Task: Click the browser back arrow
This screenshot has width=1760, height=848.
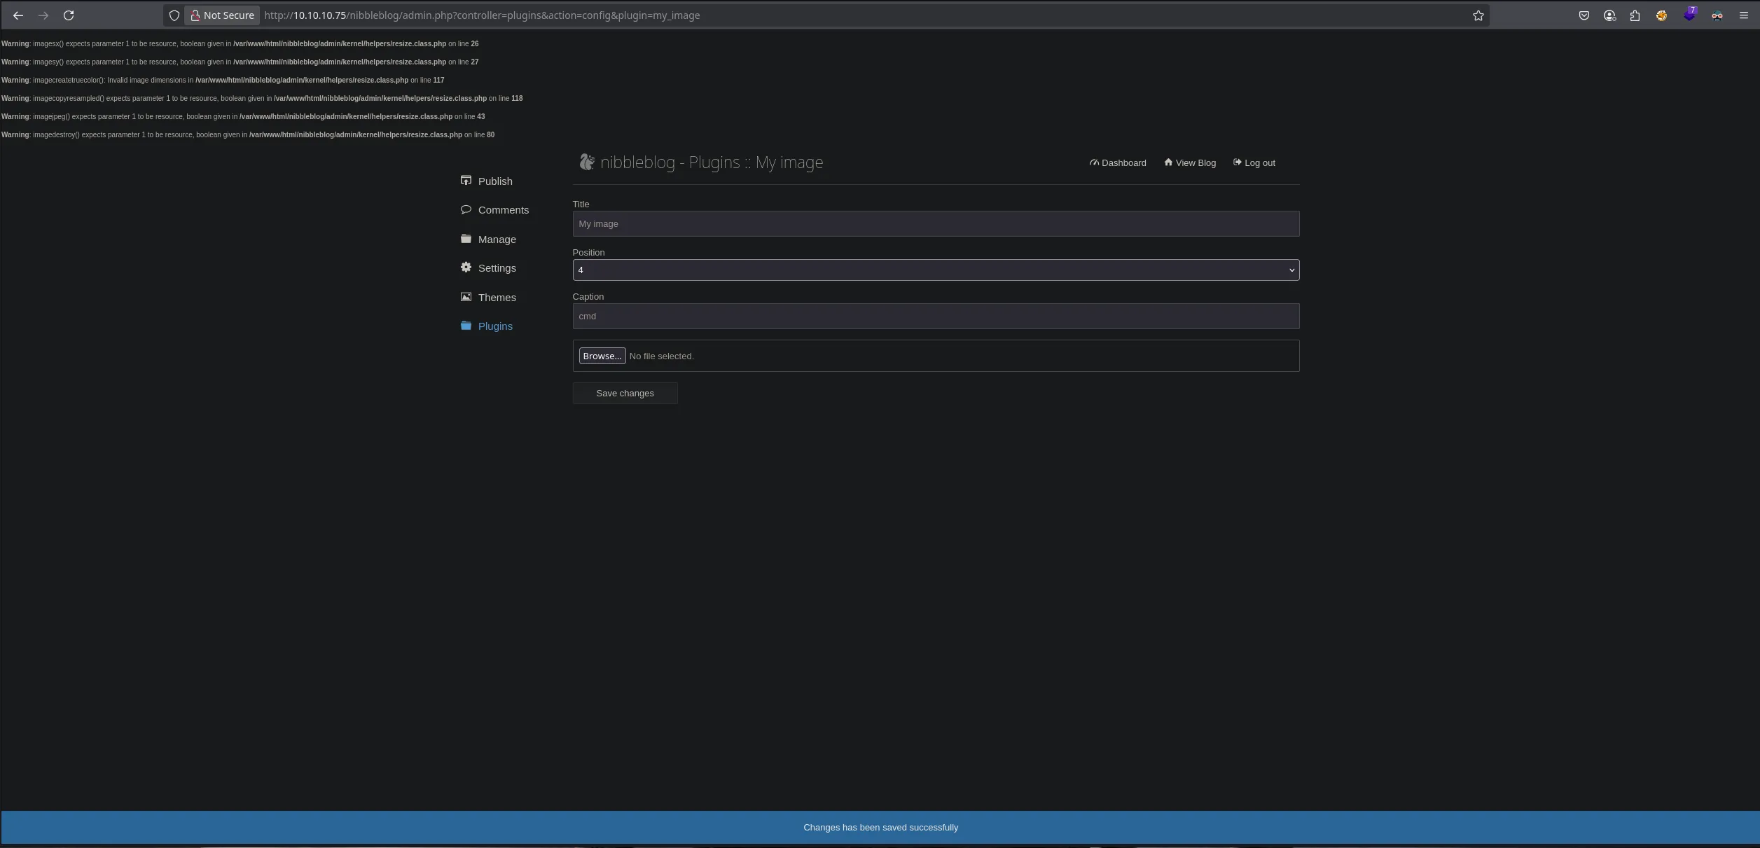Action: click(18, 15)
